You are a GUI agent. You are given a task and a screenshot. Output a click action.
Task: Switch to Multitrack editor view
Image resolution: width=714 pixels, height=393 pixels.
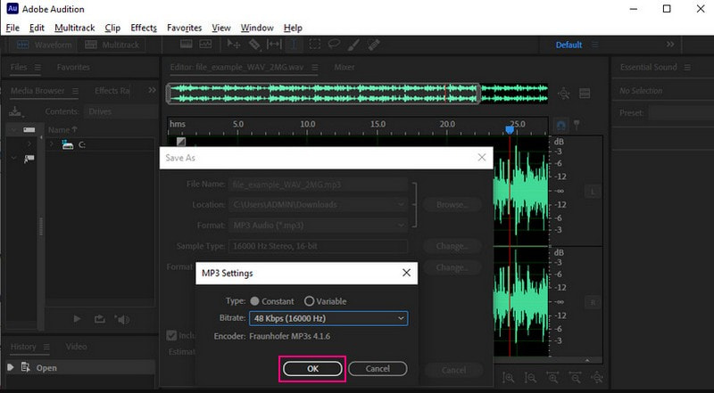(112, 45)
